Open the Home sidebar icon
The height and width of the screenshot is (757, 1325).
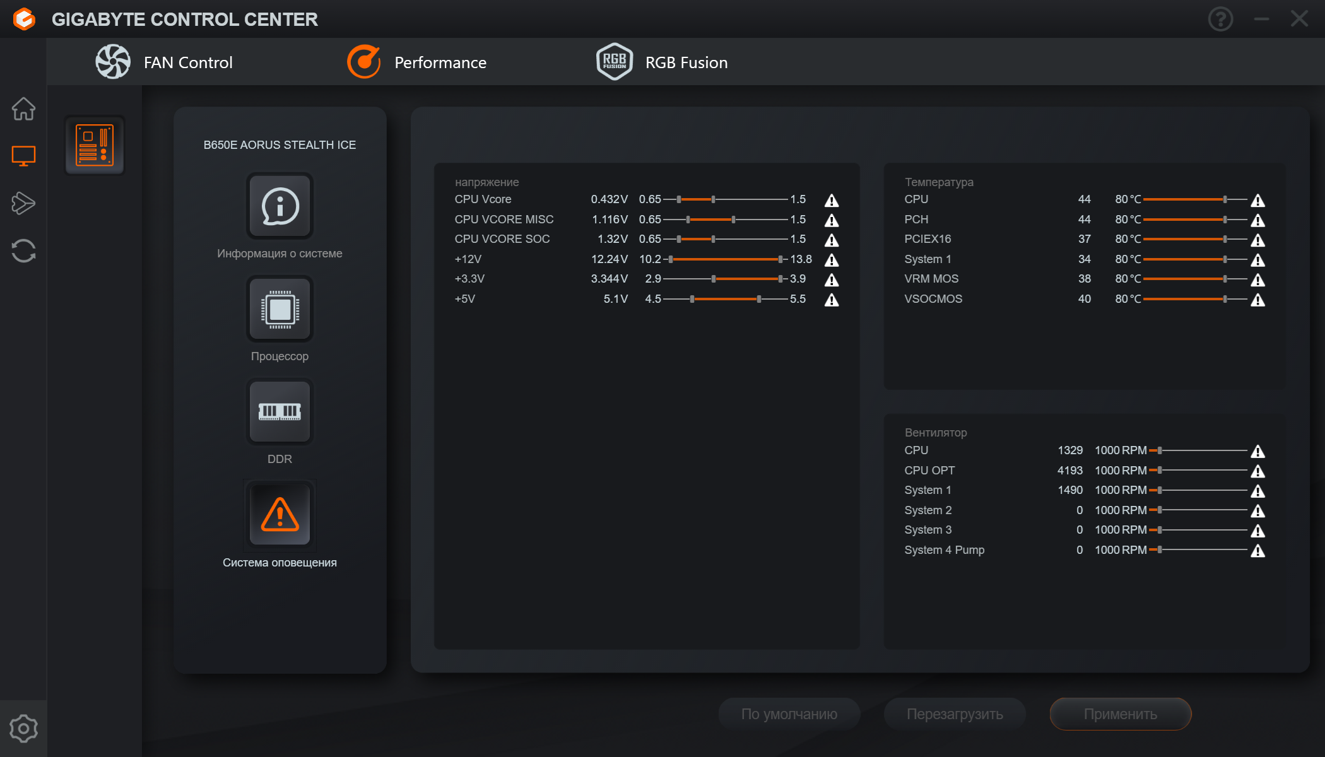click(x=23, y=109)
